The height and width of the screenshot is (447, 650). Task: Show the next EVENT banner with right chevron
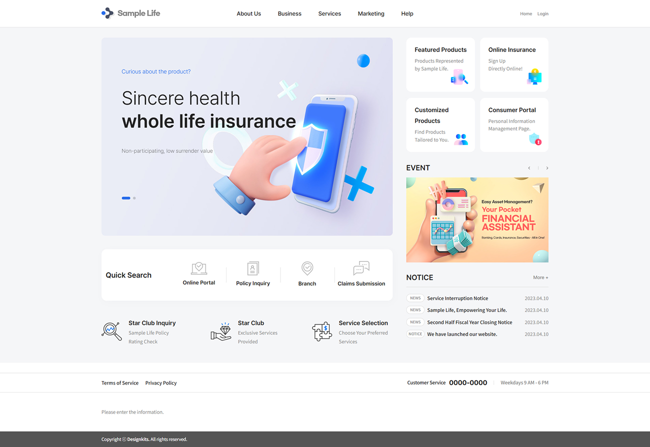click(x=547, y=168)
